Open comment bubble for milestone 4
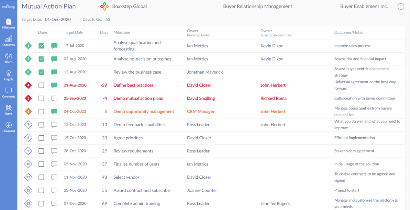This screenshot has width=410, height=210. (x=54, y=85)
